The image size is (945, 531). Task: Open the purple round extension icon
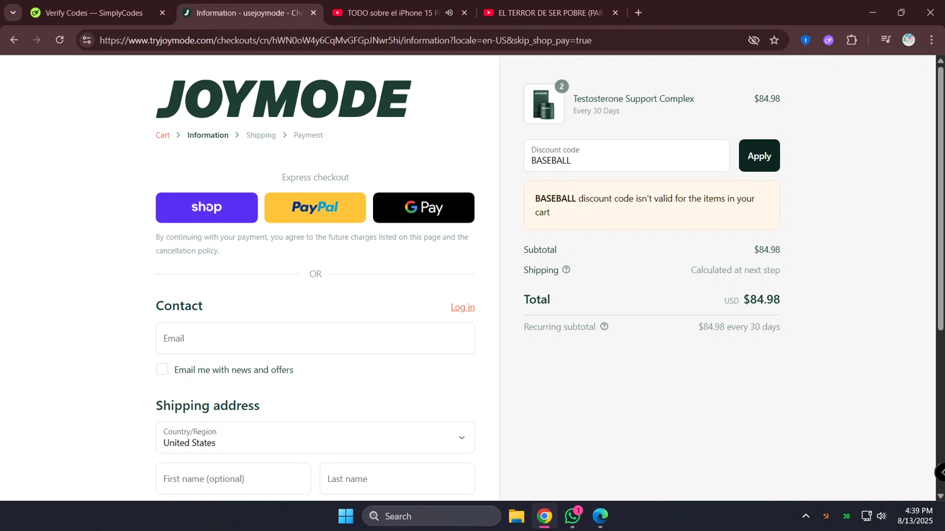click(828, 40)
